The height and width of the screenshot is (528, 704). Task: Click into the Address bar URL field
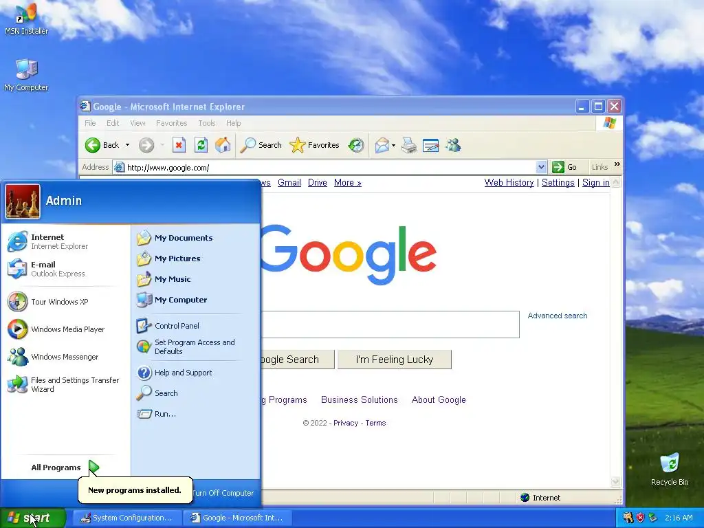click(x=330, y=168)
